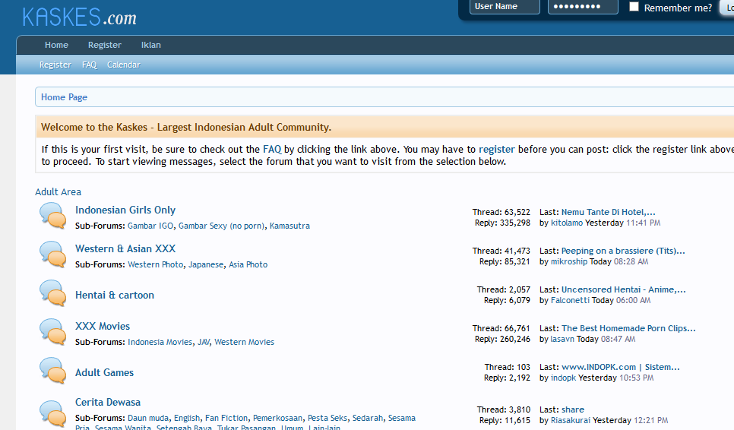Open the English sub-forum under Cerita Dewasa
Screen dimensions: 734x430
pos(187,418)
